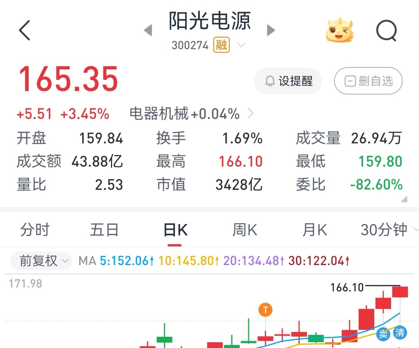Tap the chart axis label 171.98

point(25,284)
